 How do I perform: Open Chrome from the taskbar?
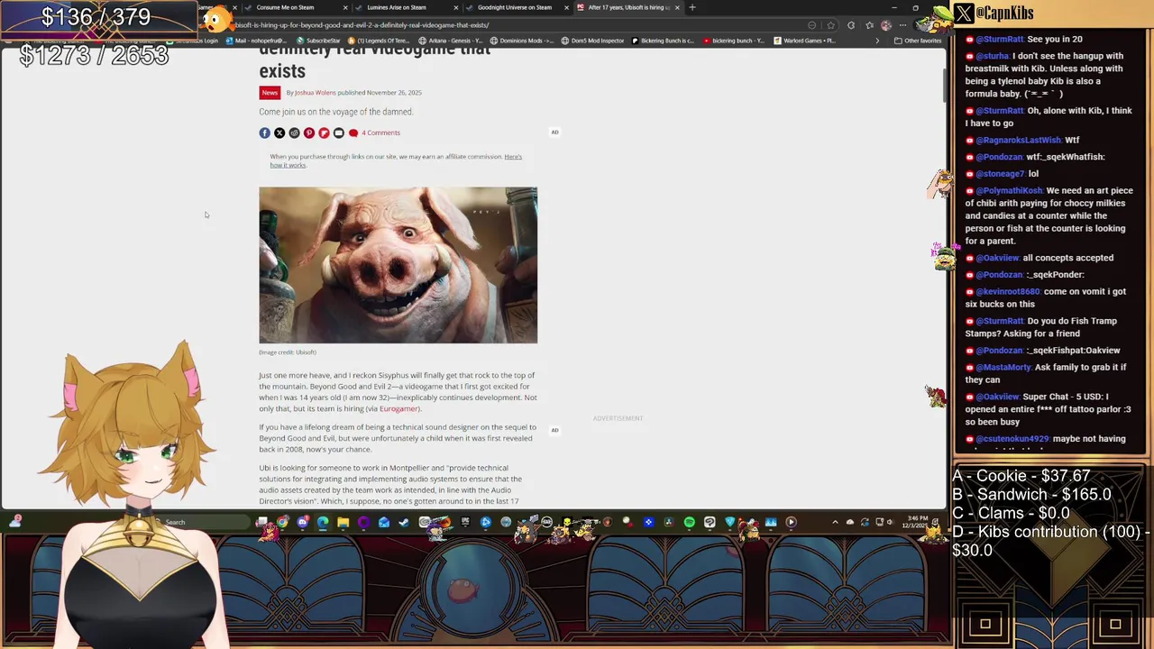[x=283, y=522]
